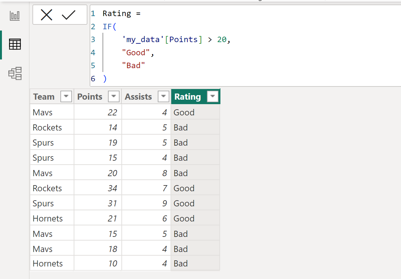Select Points cell with value 21
Screen dimensions: 401x279
click(98, 218)
